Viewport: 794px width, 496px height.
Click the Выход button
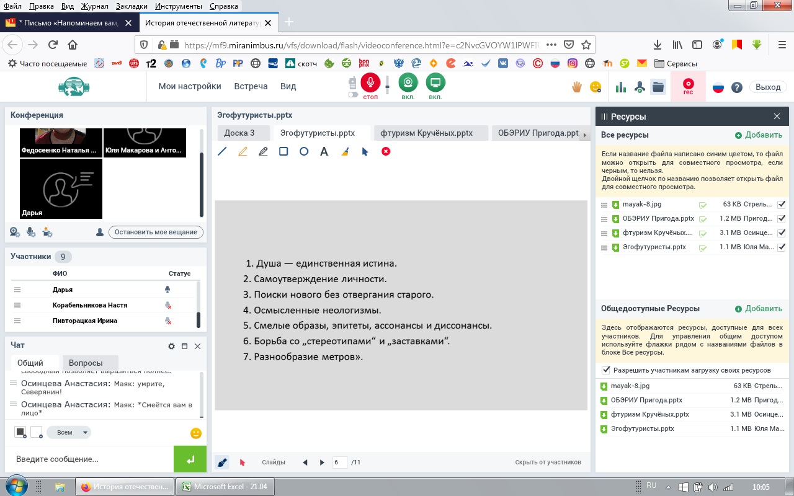click(x=768, y=87)
